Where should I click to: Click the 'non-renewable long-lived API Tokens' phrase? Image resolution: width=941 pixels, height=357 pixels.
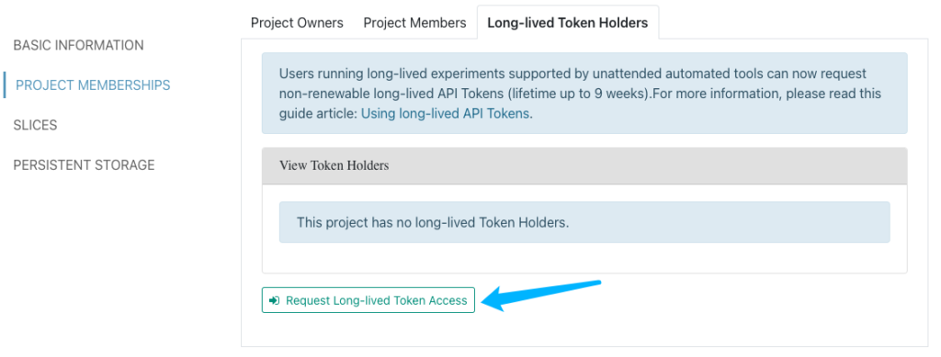pyautogui.click(x=393, y=94)
